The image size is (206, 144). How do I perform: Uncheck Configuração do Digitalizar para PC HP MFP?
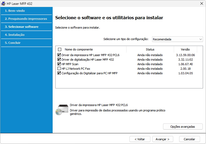(x=59, y=73)
